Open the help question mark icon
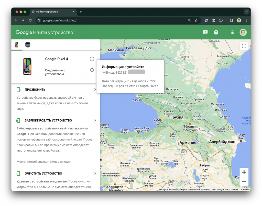The height and width of the screenshot is (206, 262). pos(216,32)
